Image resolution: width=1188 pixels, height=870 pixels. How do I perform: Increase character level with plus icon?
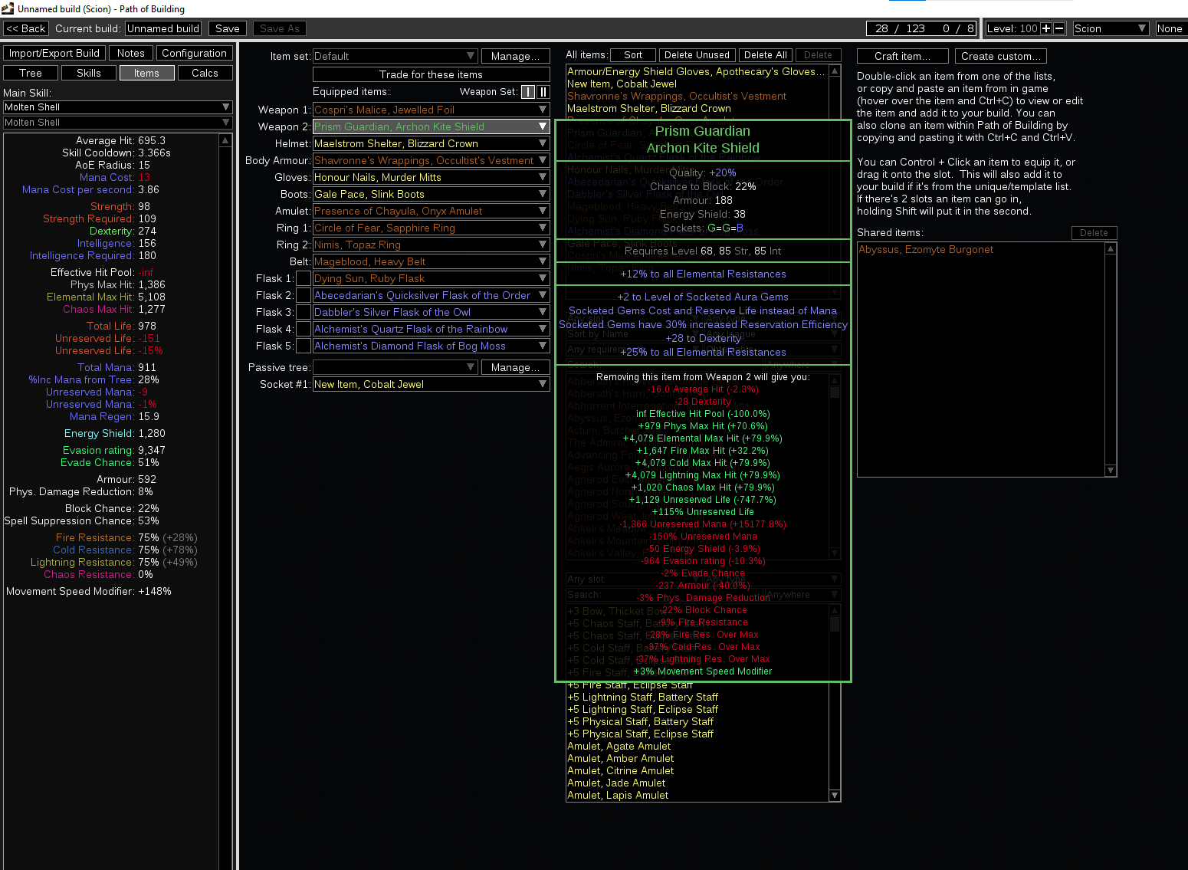pyautogui.click(x=1046, y=28)
